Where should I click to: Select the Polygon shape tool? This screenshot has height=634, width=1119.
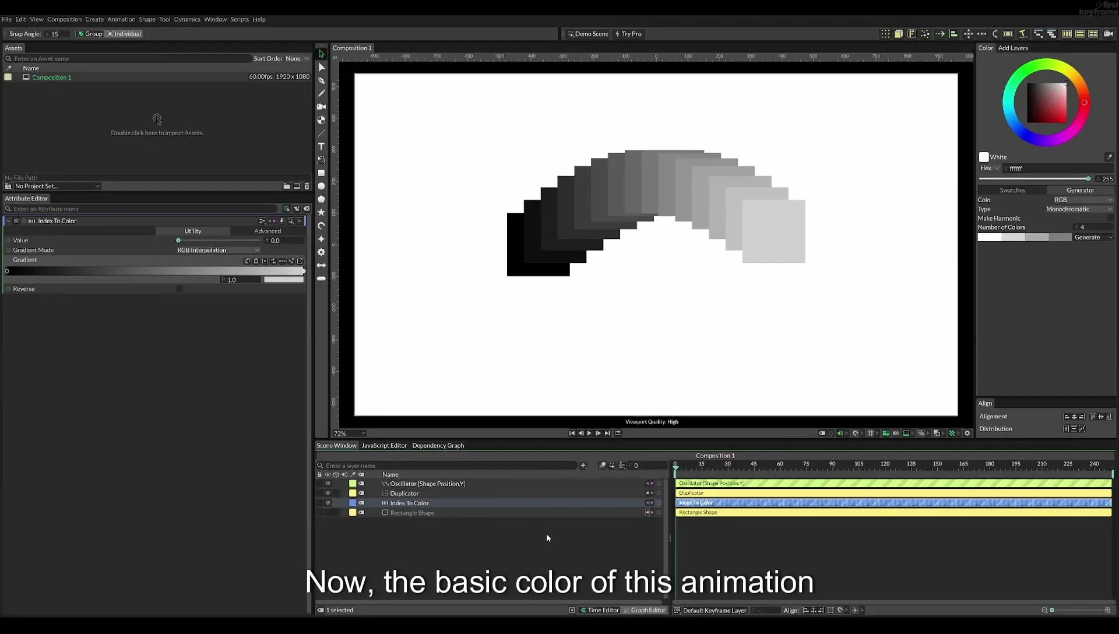click(321, 199)
